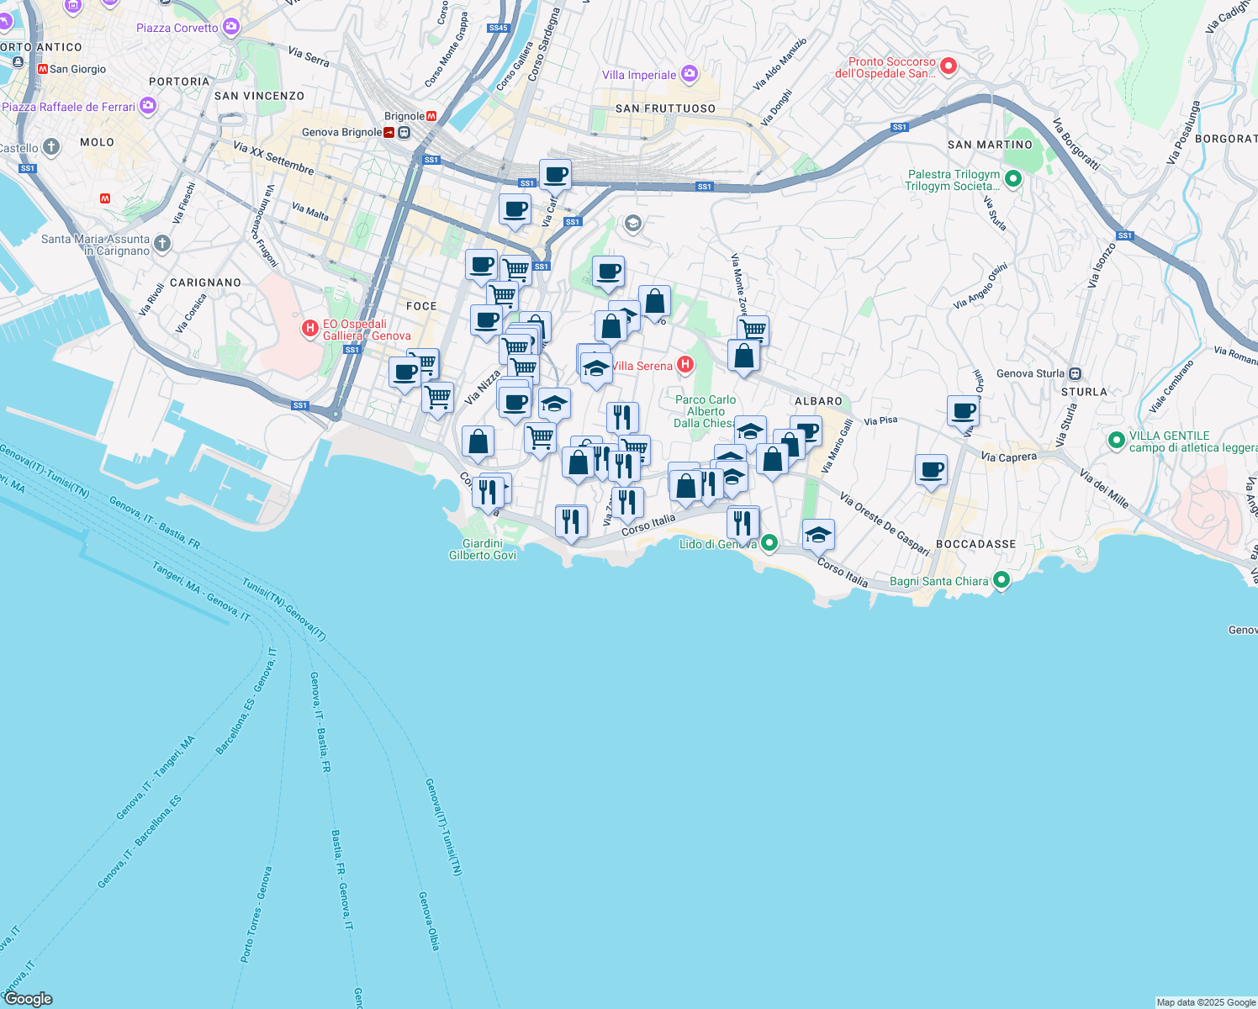
Task: Click the Pronto Soccorso hospital marker
Action: tap(949, 66)
